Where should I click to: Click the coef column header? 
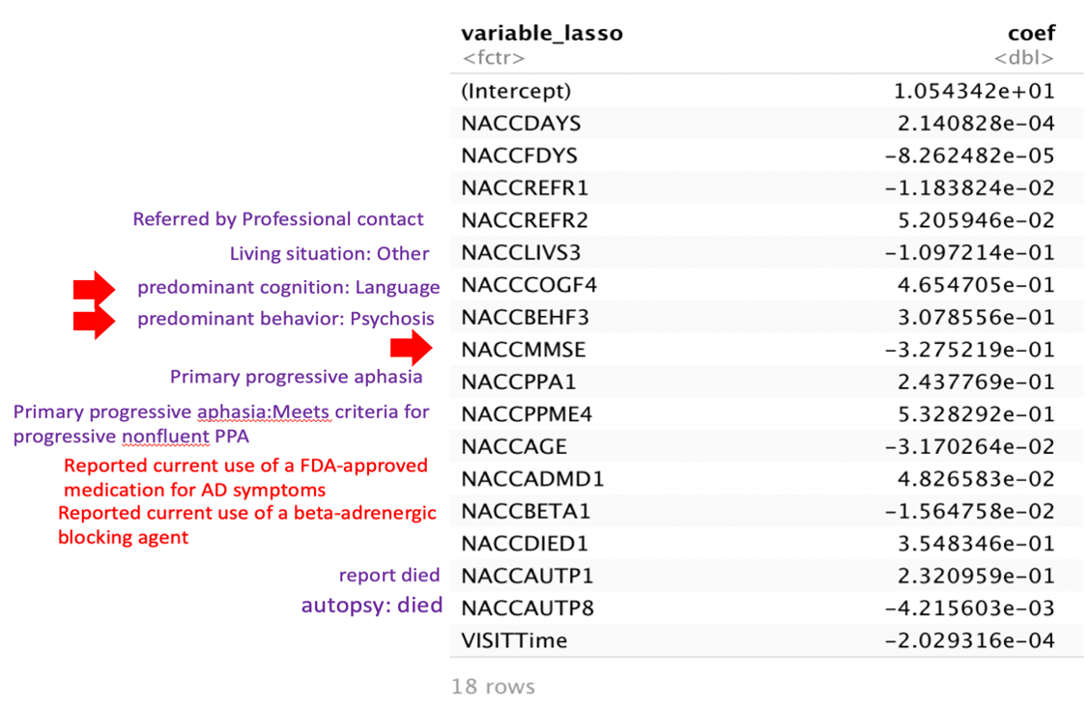(x=1031, y=33)
